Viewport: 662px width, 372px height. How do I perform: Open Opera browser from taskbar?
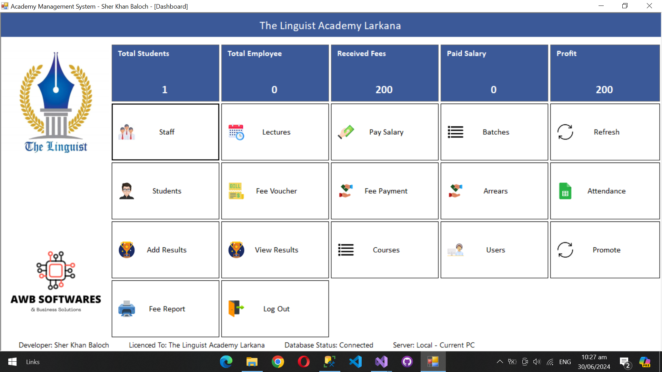click(x=304, y=362)
